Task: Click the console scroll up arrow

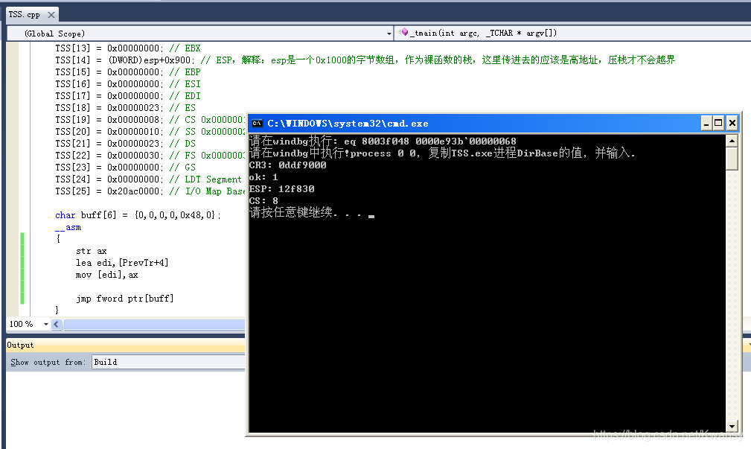Action: (732, 141)
